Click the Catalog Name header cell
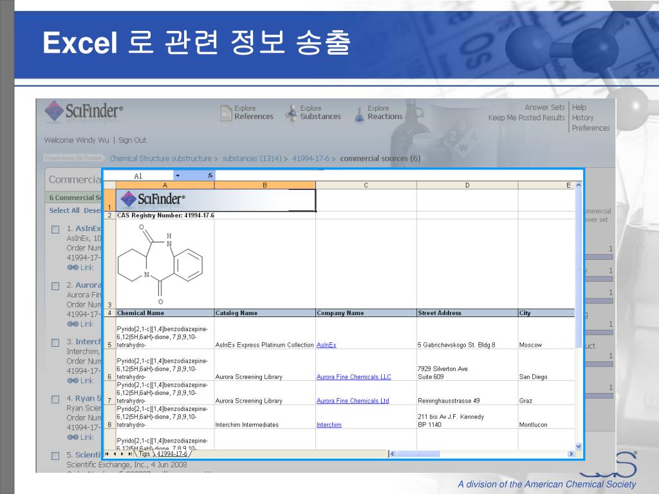Image resolution: width=659 pixels, height=494 pixels. [265, 313]
